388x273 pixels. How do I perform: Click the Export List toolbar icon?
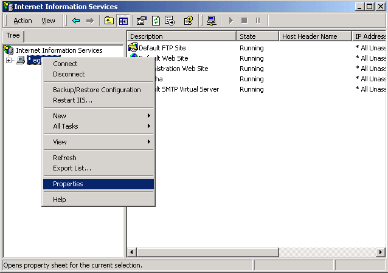point(170,21)
